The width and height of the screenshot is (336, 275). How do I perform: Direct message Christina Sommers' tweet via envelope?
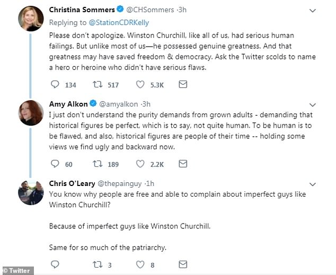pyautogui.click(x=182, y=84)
